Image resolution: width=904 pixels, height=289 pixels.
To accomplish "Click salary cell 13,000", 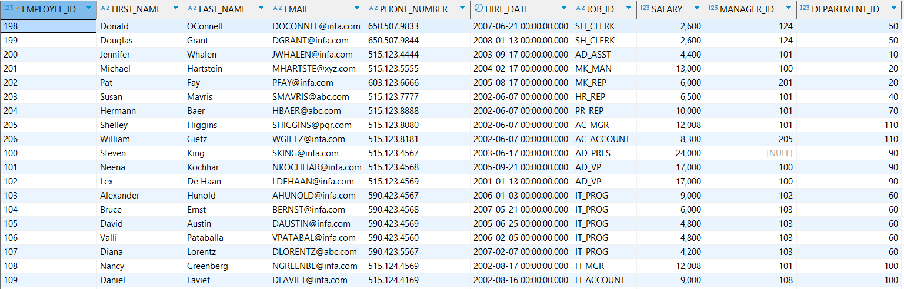I will [671, 69].
